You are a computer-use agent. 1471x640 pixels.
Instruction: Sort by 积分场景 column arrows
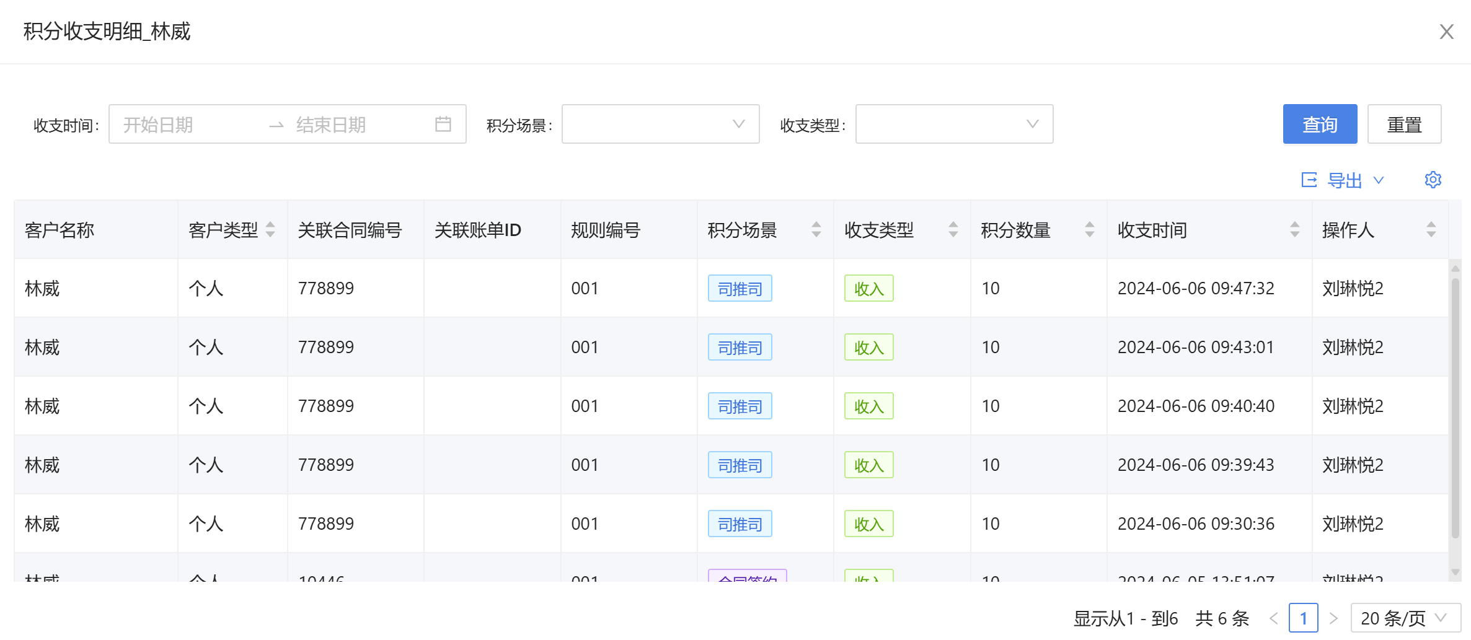[x=816, y=229]
